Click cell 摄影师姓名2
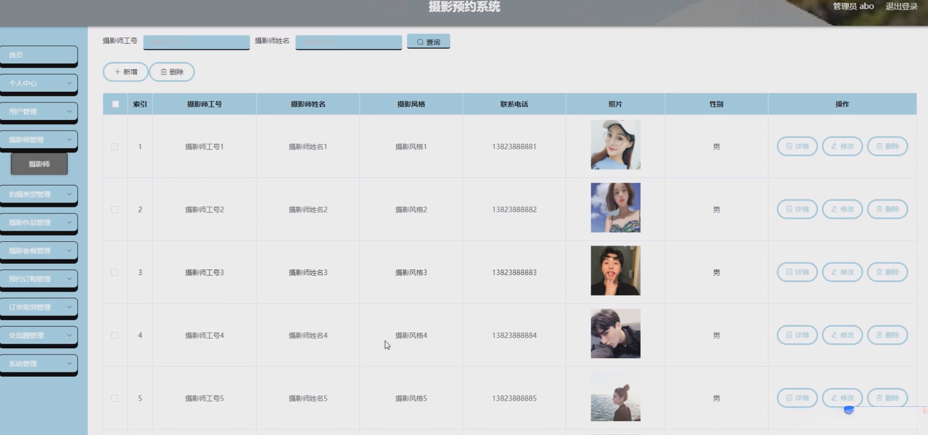The image size is (928, 435). 308,209
